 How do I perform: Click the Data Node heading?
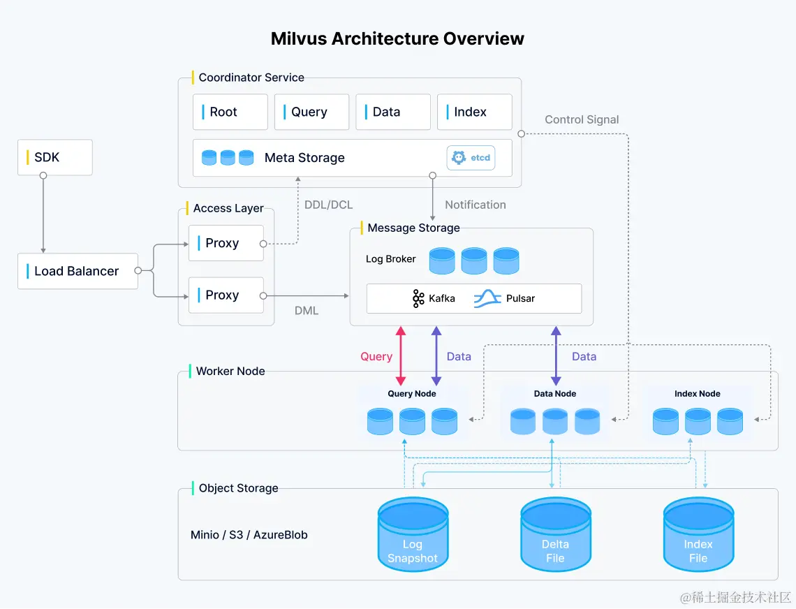click(x=555, y=394)
